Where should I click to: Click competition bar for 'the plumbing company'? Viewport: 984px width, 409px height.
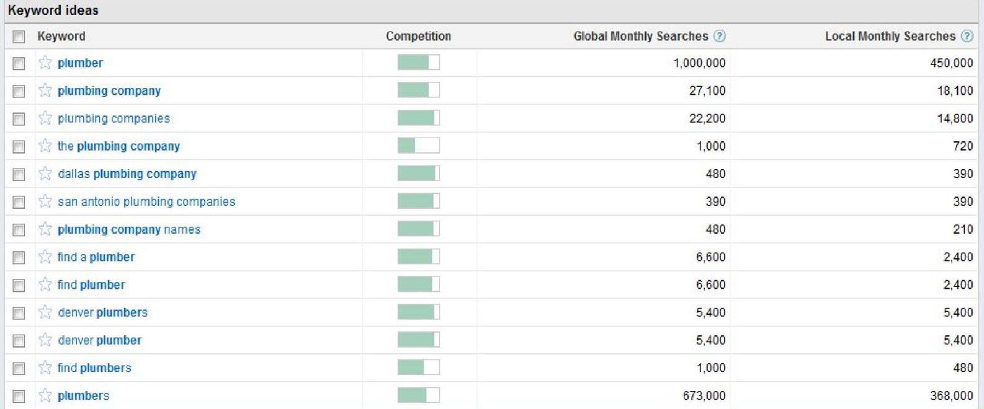(418, 146)
